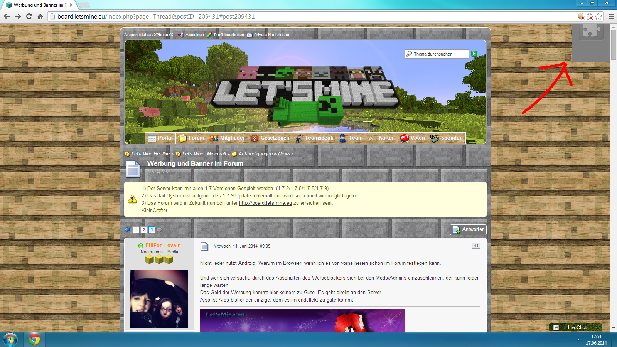Open the Private Nachrichten link

(272, 35)
